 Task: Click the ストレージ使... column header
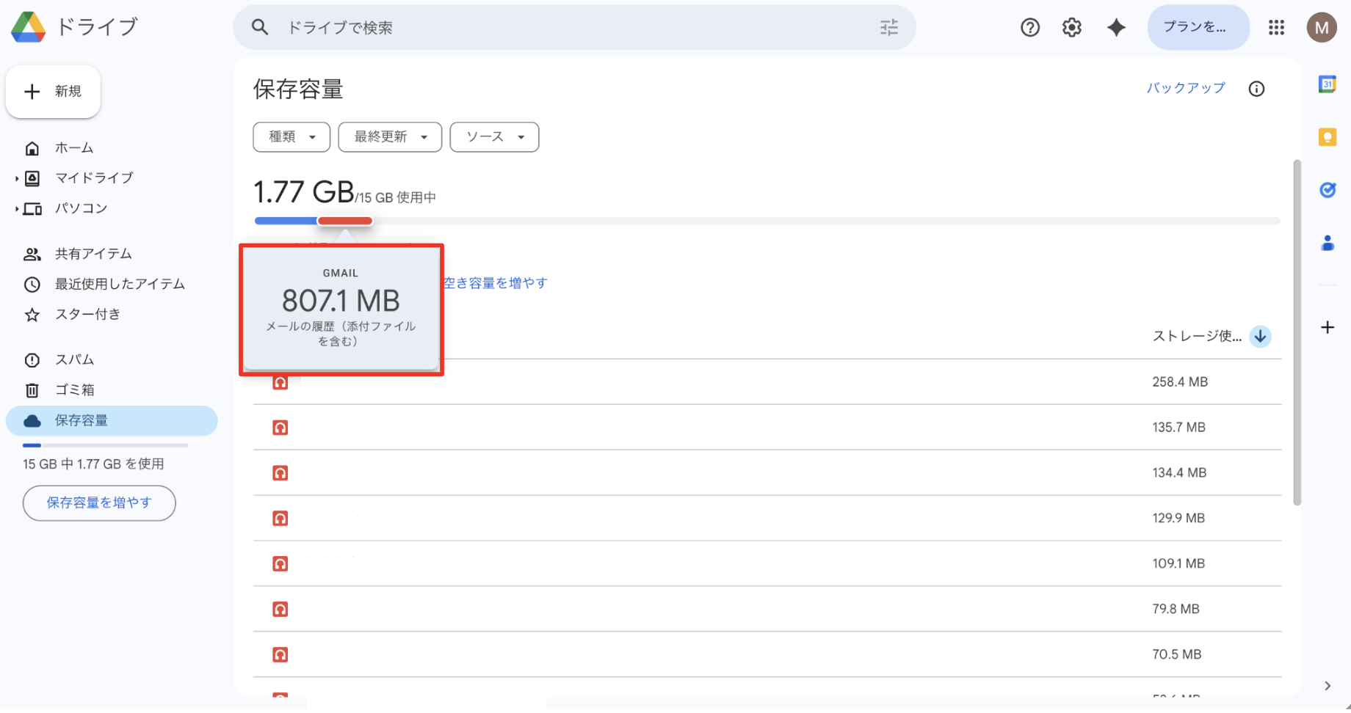point(1197,337)
